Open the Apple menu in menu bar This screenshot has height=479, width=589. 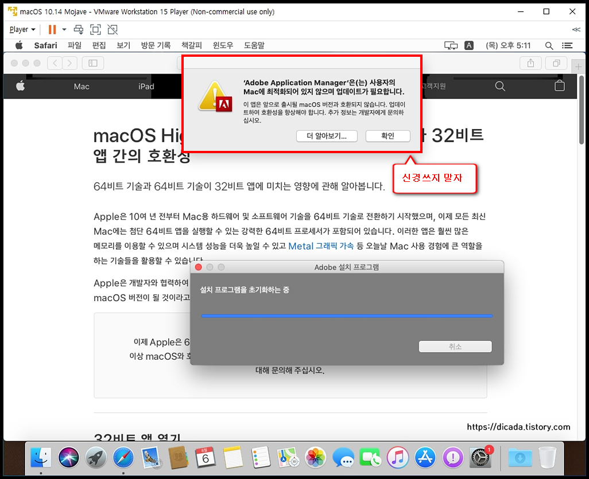19,45
